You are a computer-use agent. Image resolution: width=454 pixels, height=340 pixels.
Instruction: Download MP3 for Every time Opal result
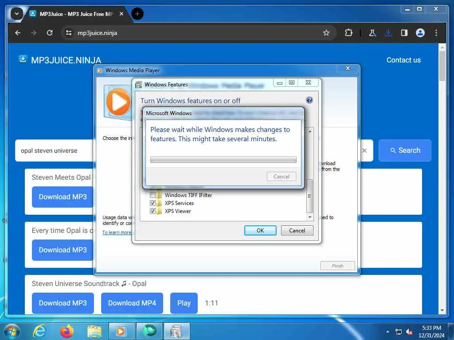(x=63, y=250)
